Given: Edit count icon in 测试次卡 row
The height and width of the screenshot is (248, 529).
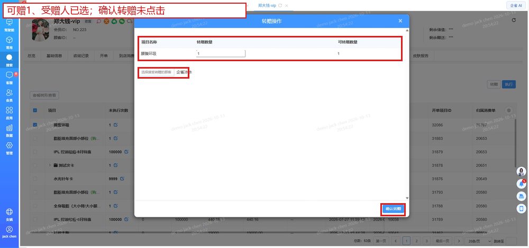Looking at the screenshot, I should [116, 165].
